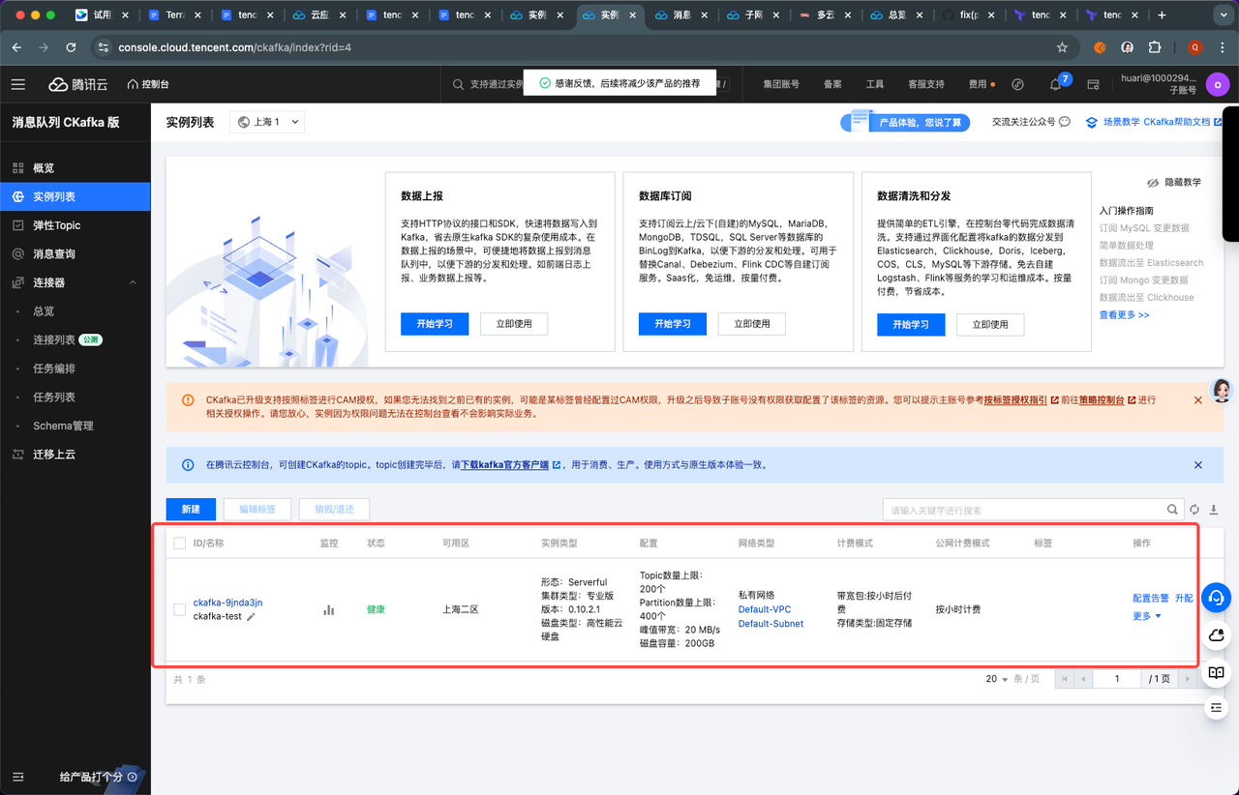The height and width of the screenshot is (795, 1239).
Task: Click the browser back arrow
Action: (17, 46)
